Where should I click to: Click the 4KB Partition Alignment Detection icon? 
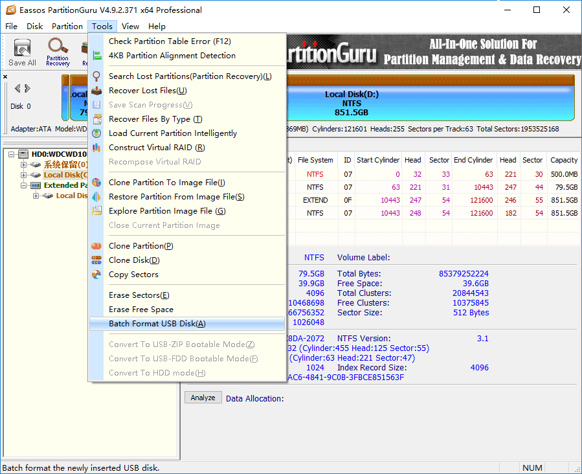96,56
